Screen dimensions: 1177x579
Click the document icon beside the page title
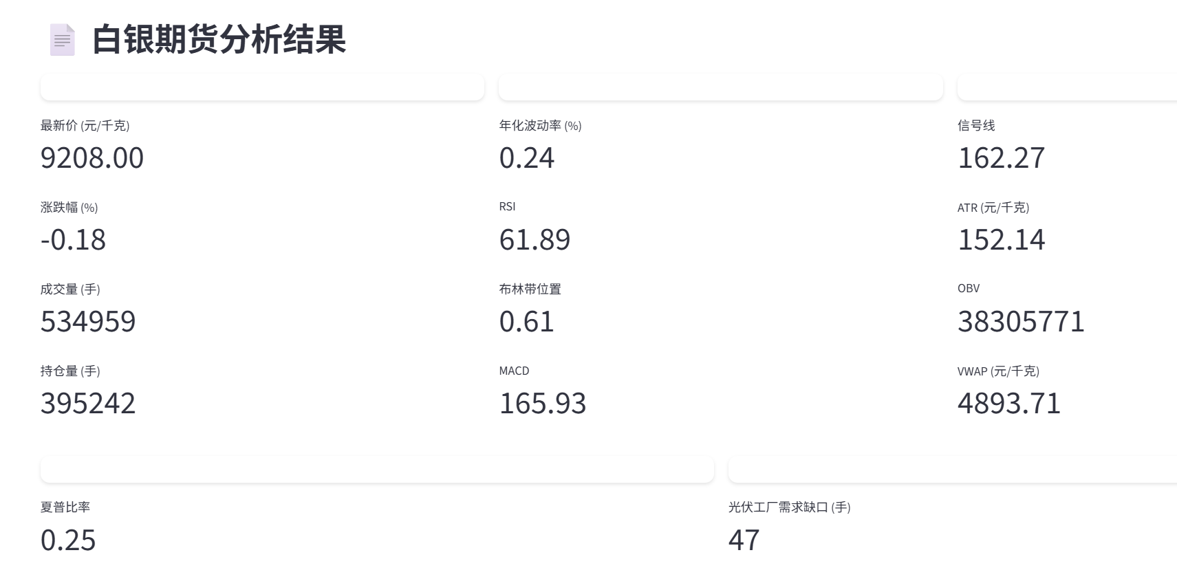63,40
